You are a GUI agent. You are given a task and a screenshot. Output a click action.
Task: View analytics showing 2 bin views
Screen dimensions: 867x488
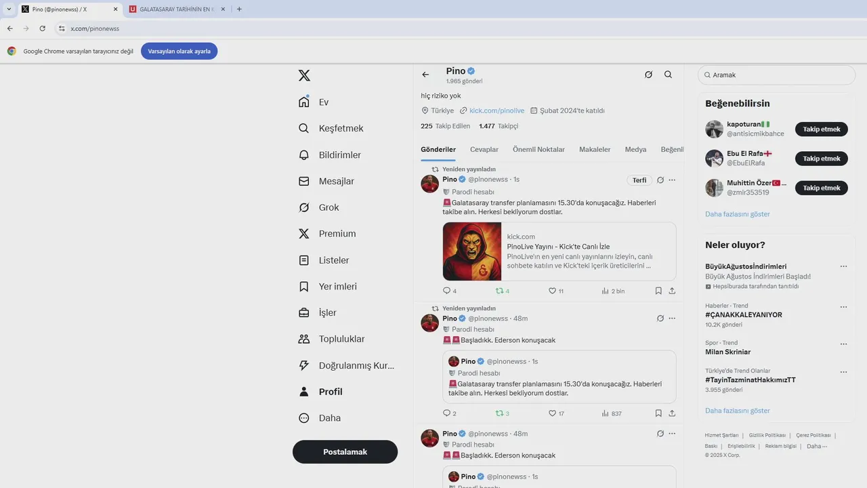[x=613, y=291]
